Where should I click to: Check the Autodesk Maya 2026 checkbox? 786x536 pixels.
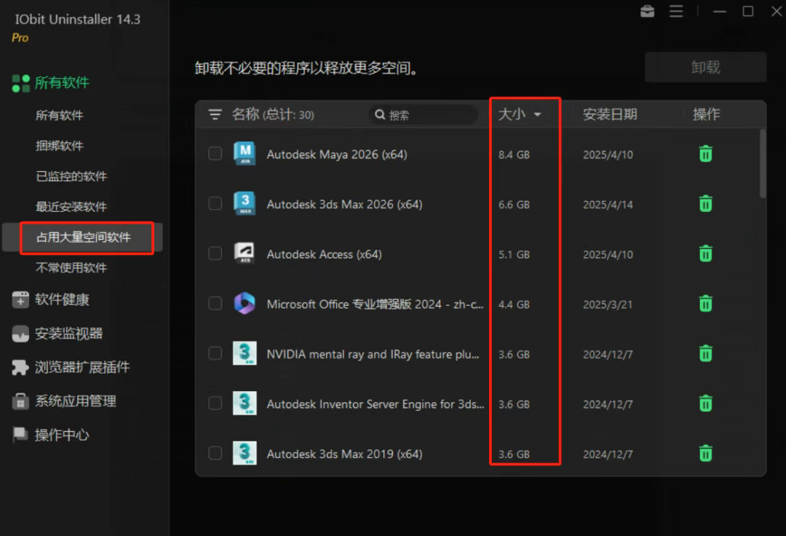(x=215, y=154)
